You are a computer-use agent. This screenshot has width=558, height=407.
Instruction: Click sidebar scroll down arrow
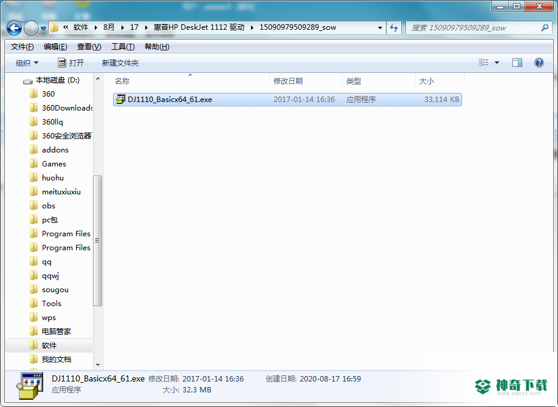[x=98, y=365]
